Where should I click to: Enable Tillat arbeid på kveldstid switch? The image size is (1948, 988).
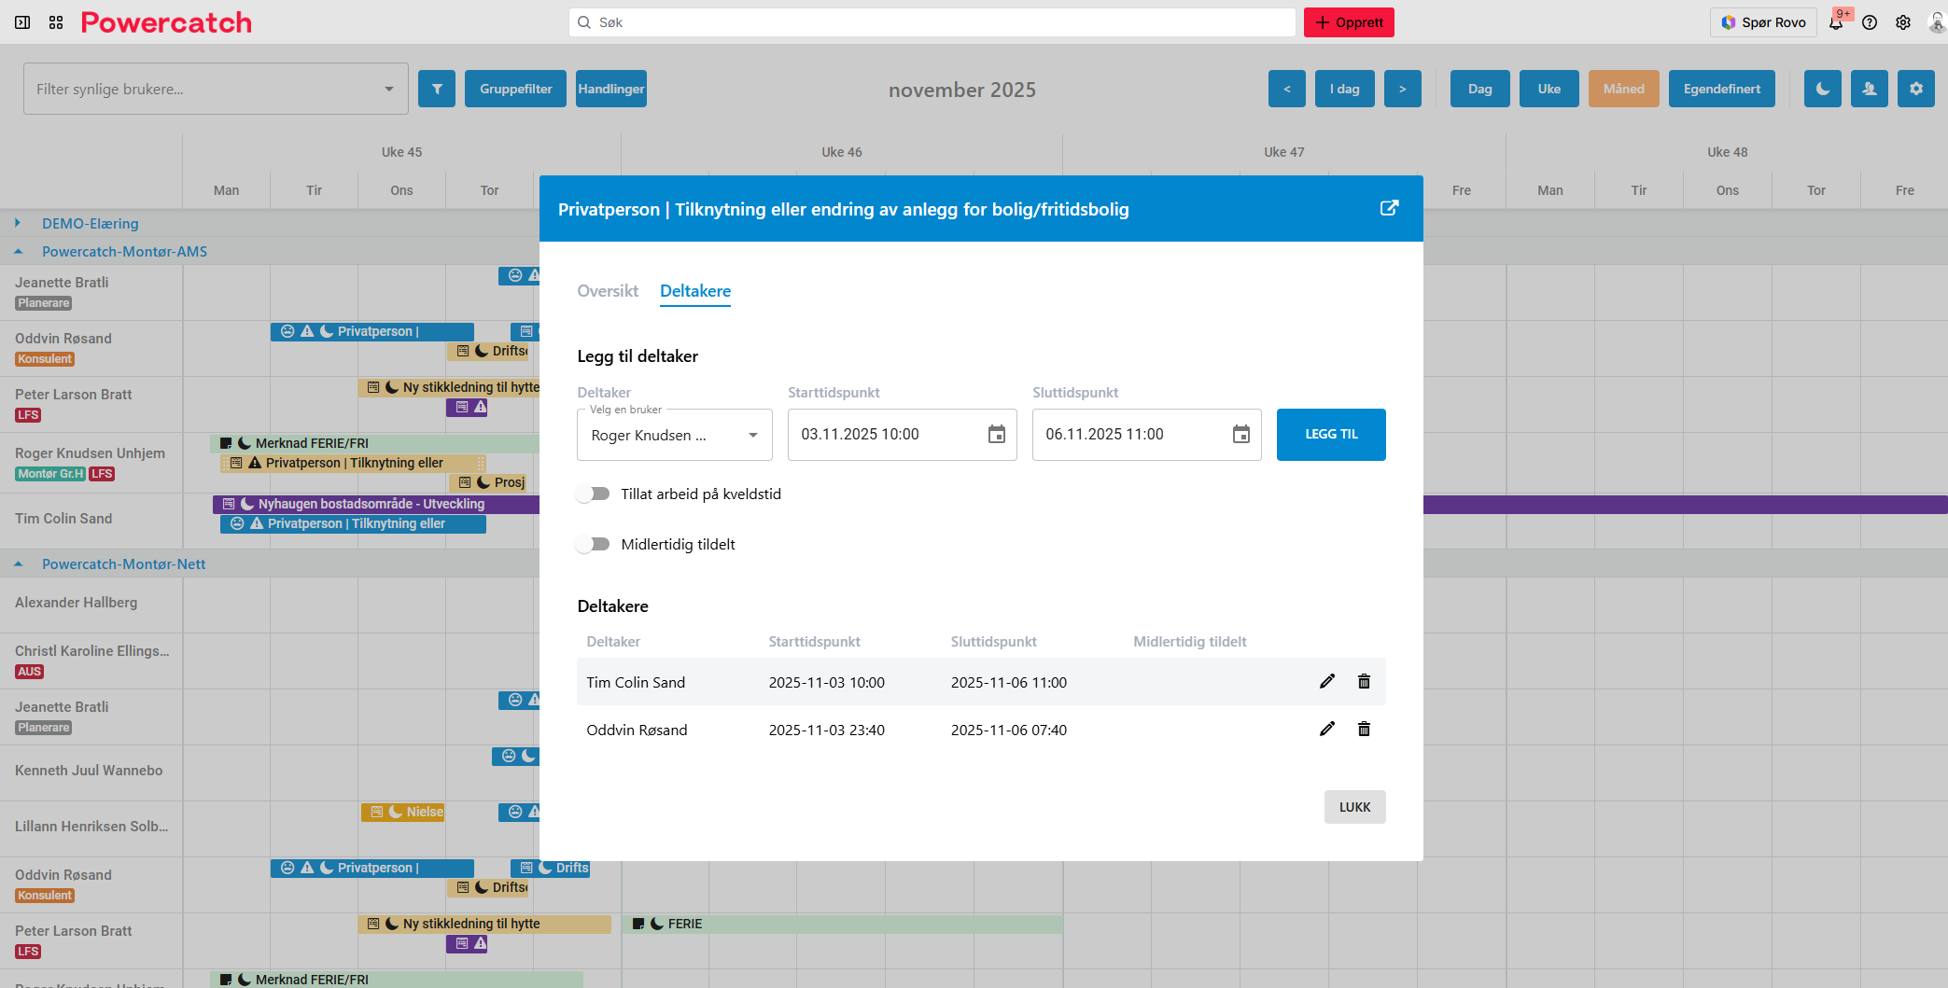[x=593, y=494]
